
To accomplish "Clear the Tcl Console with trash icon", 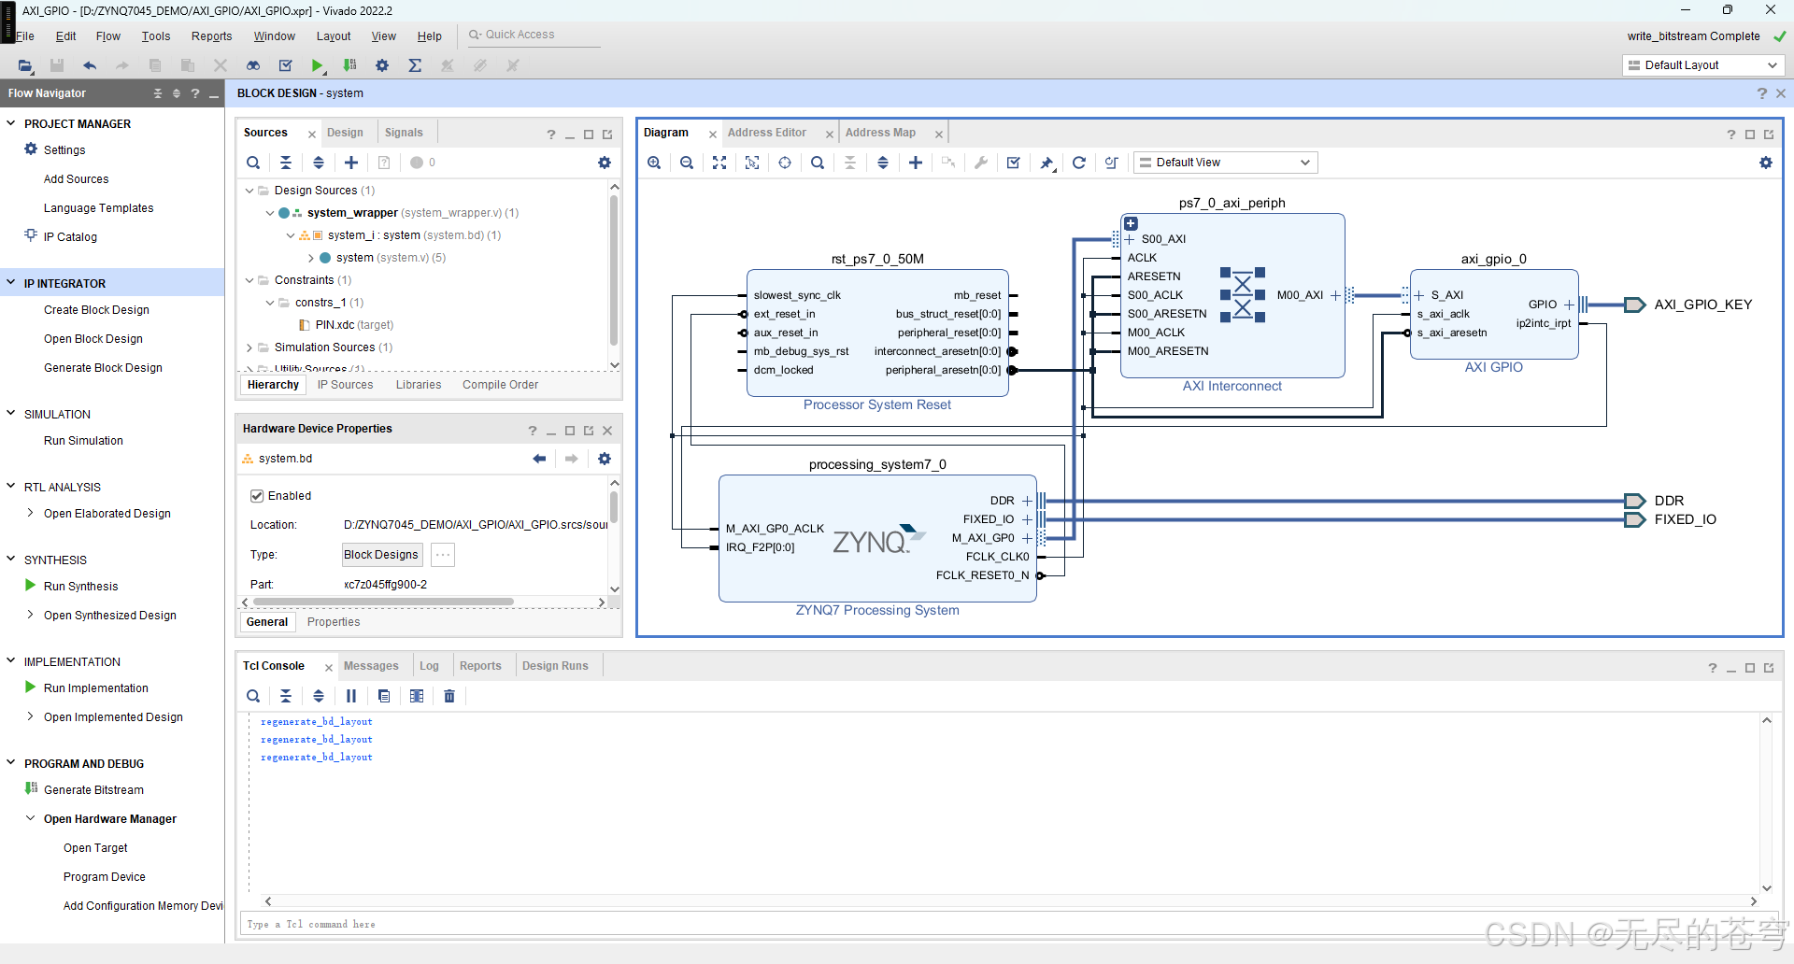I will (449, 696).
